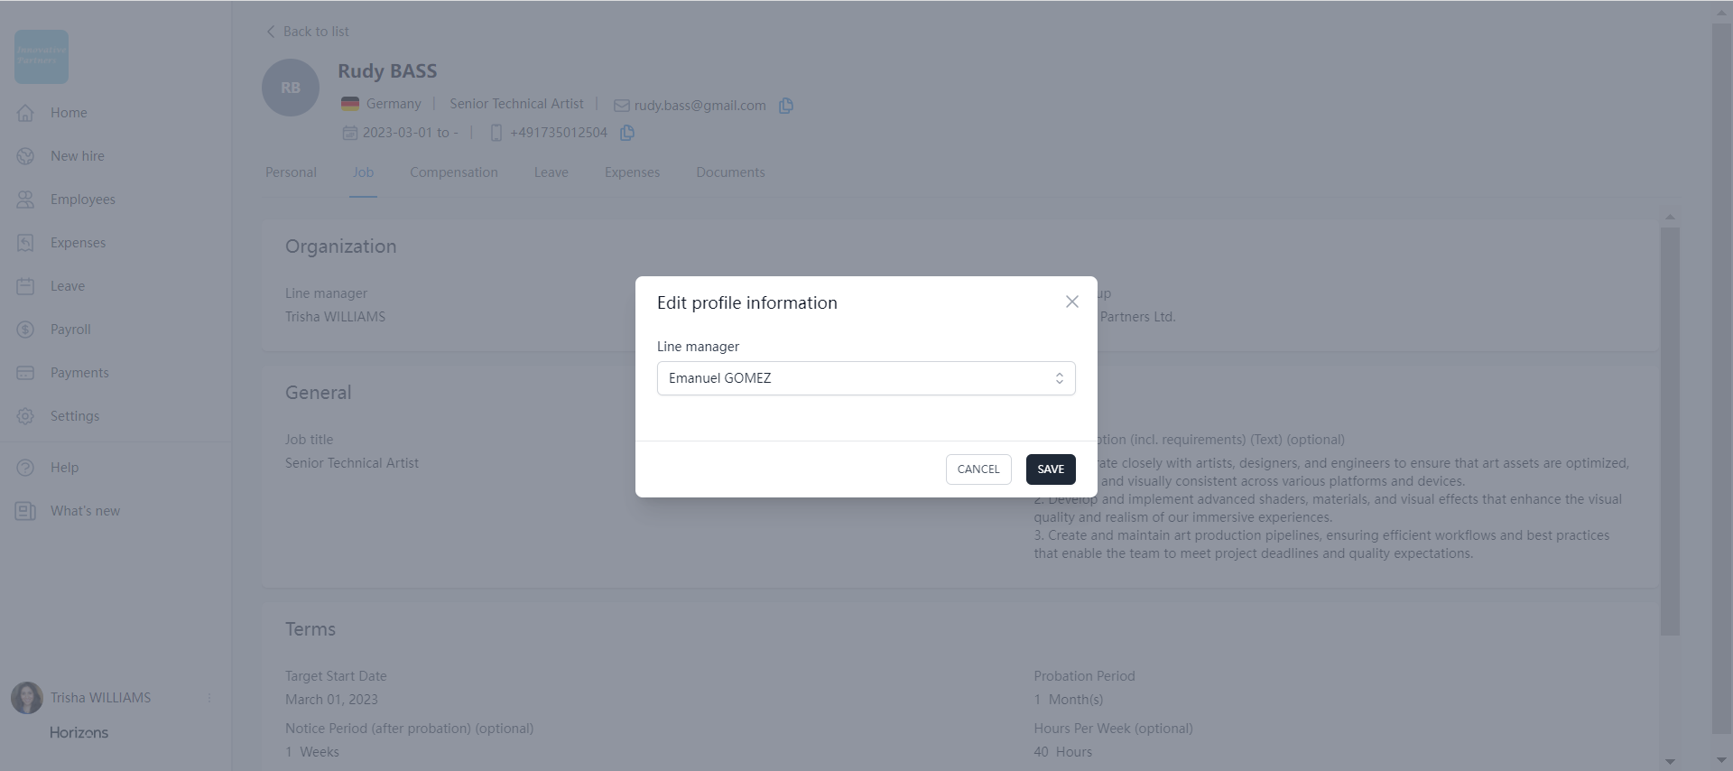The height and width of the screenshot is (771, 1733).
Task: Click the Help question mark icon
Action: coord(25,468)
